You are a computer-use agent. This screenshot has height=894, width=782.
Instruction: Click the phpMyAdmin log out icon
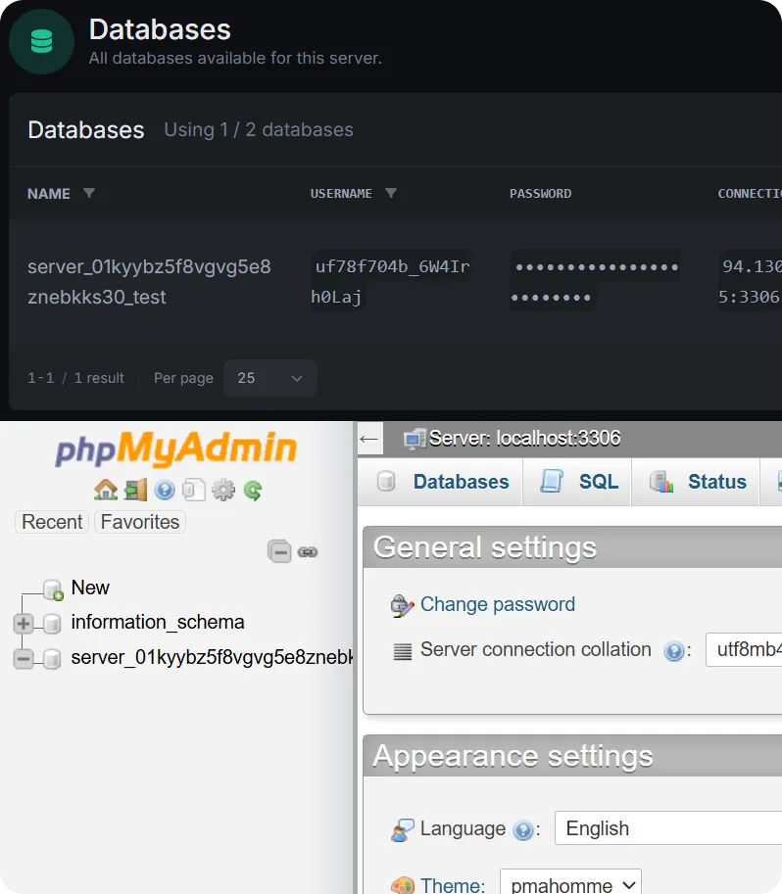point(136,490)
